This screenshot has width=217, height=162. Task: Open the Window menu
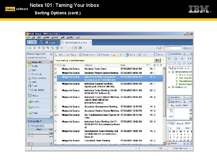point(70,37)
